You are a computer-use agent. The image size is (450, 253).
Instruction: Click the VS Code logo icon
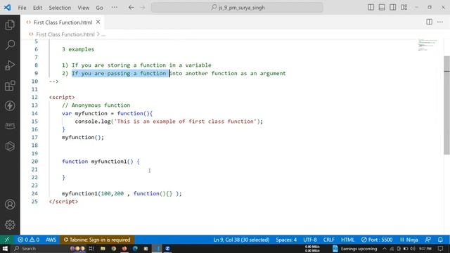point(8,8)
